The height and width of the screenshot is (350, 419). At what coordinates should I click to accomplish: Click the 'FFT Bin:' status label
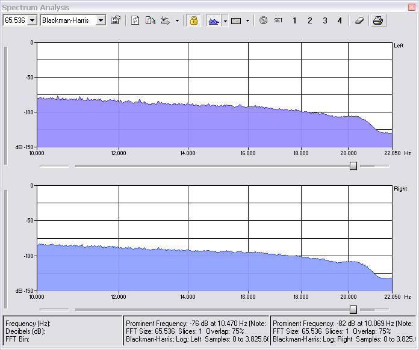click(17, 339)
